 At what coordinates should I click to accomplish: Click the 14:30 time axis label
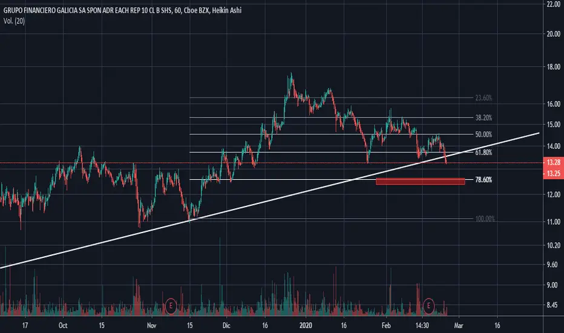coord(423,325)
